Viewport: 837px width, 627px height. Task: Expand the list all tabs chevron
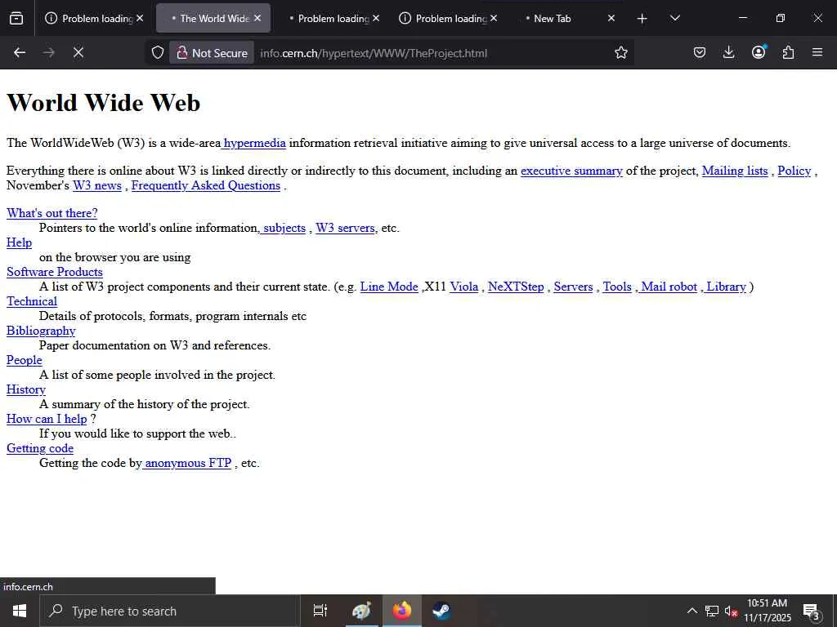pos(674,18)
